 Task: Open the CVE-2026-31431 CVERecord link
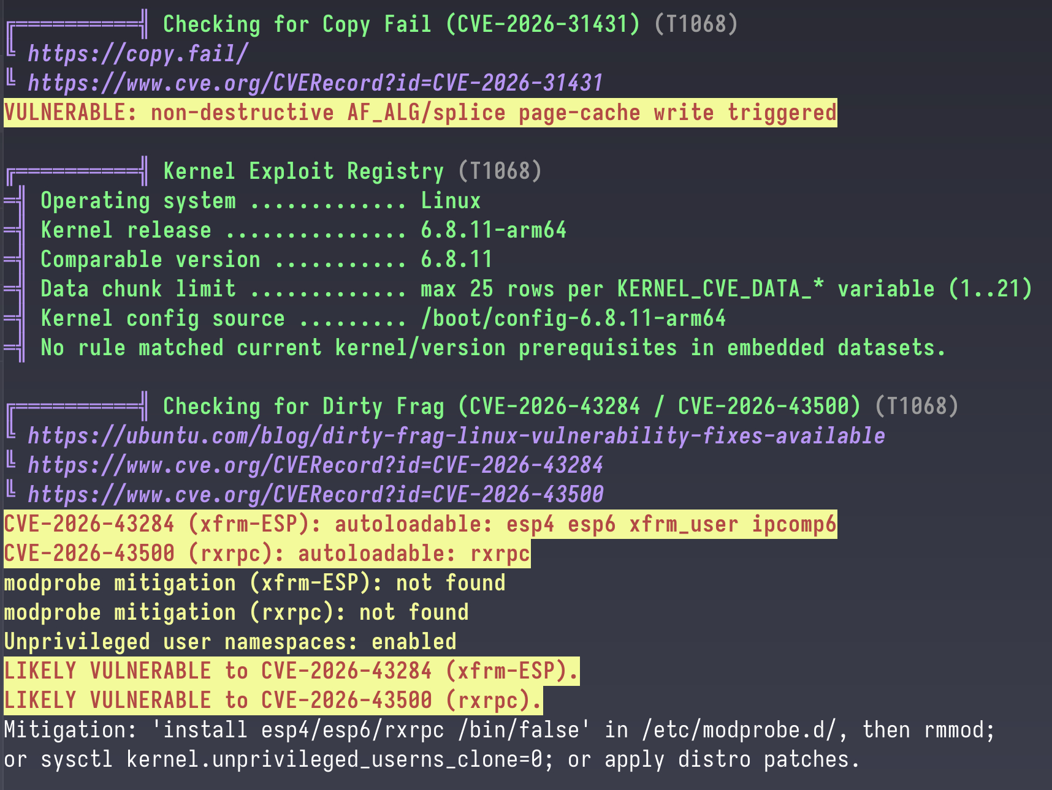tap(316, 83)
